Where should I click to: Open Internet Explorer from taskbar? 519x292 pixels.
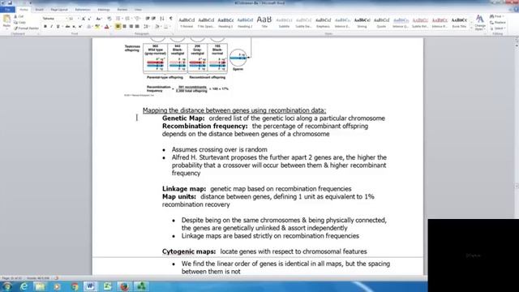coord(24,286)
